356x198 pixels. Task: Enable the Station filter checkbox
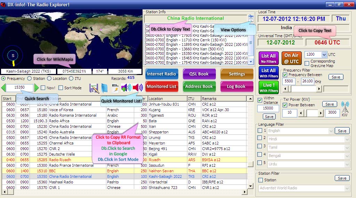(x=261, y=180)
